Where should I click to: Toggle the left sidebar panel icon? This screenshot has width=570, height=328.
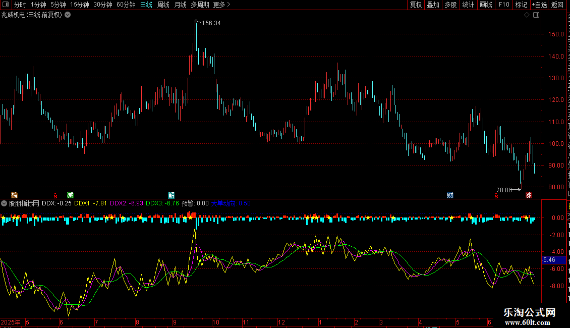(x=6, y=5)
